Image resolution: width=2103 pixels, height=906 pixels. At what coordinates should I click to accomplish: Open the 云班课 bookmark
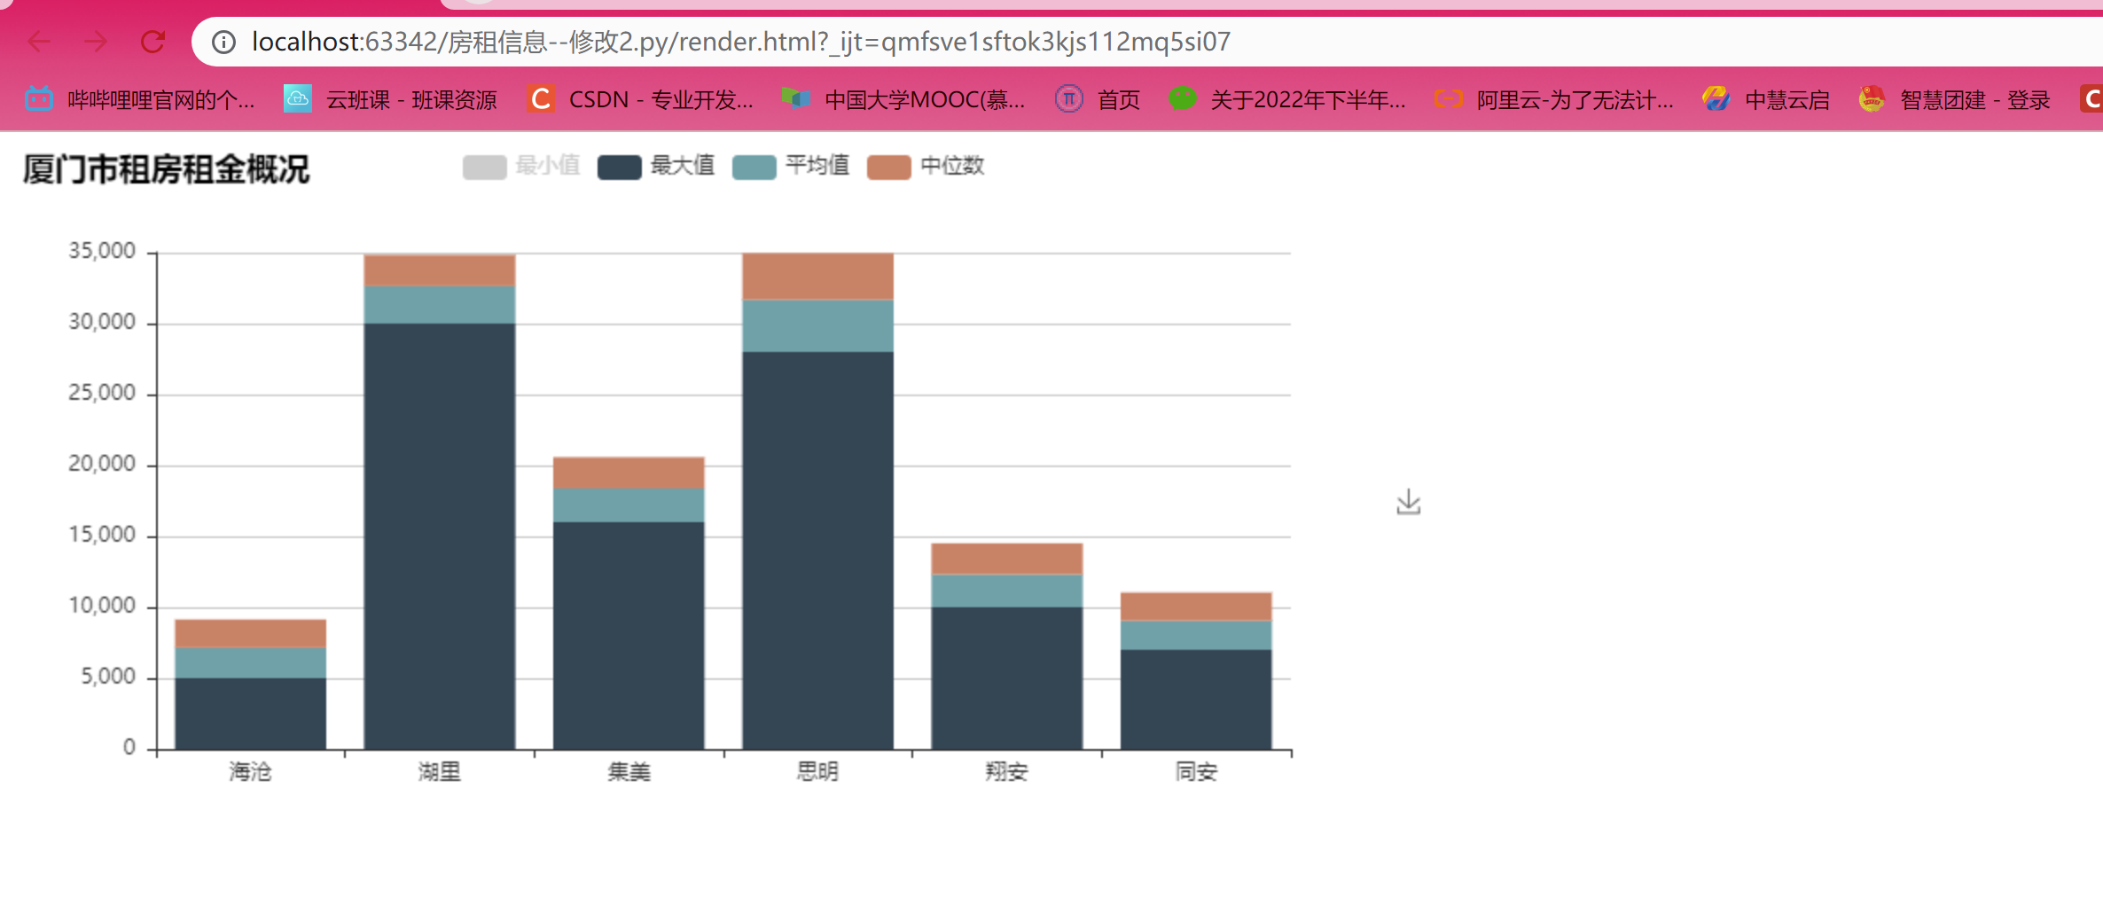(x=390, y=99)
